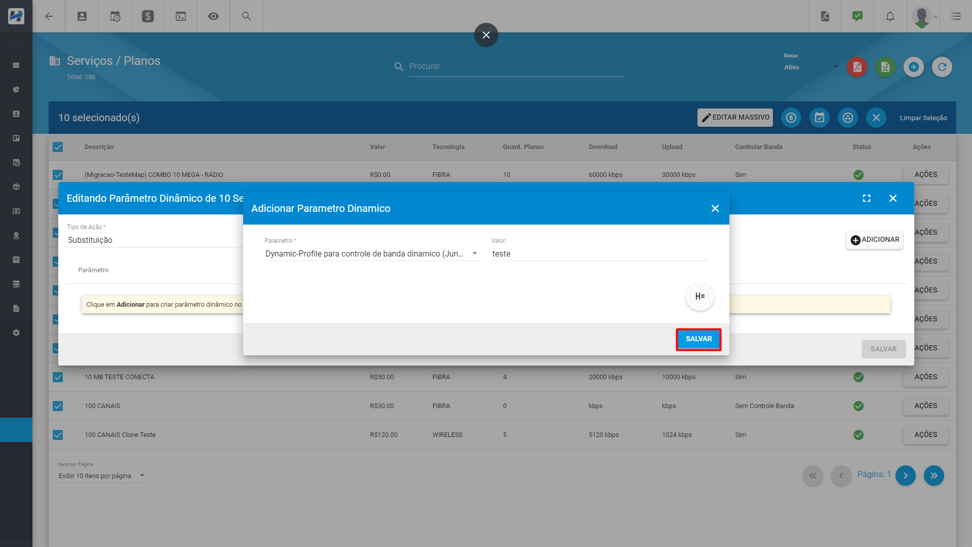Click the round calendar check bulk icon
Screen dimensions: 972x547
[820, 118]
